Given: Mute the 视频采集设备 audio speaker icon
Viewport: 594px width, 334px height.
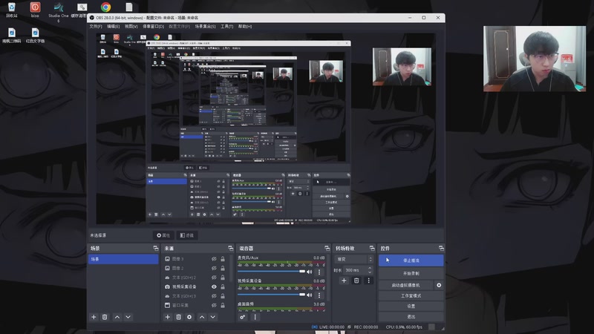Looking at the screenshot, I should [310, 295].
